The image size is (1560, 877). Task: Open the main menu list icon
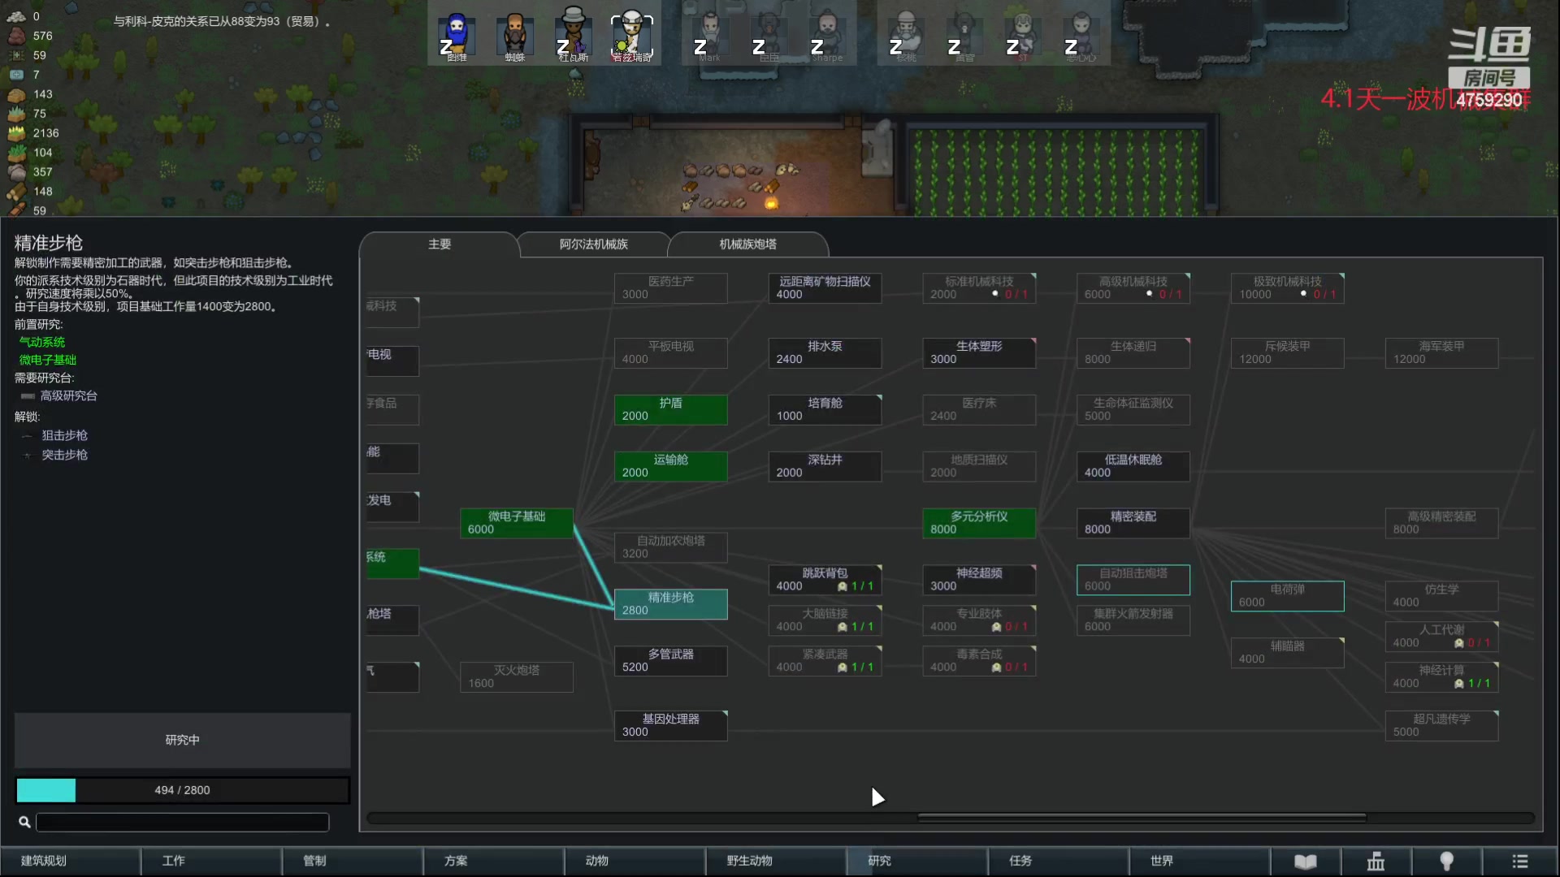pyautogui.click(x=1519, y=862)
